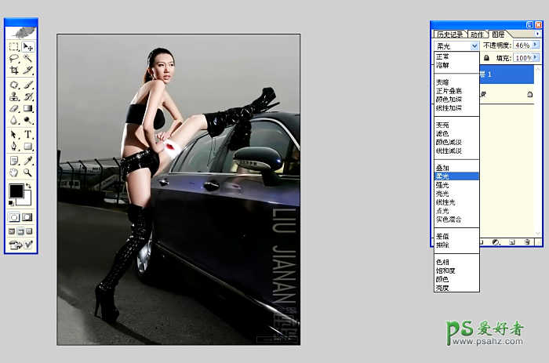This screenshot has height=363, width=549.
Task: Toggle the lock icon beside 填充
Action: coord(487,58)
